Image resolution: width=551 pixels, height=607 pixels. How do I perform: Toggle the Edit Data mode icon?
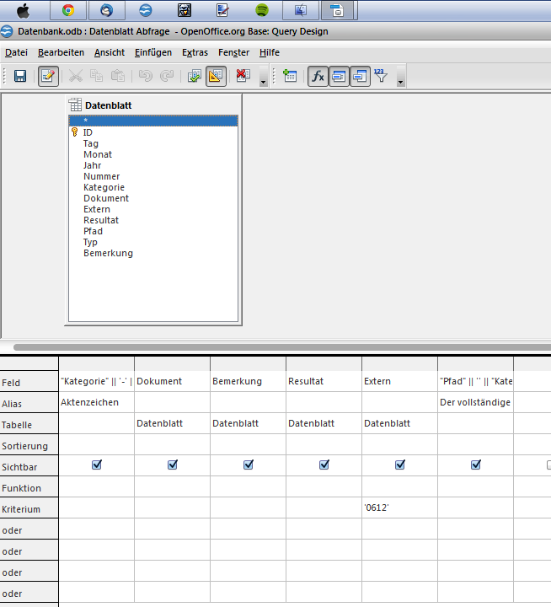48,76
